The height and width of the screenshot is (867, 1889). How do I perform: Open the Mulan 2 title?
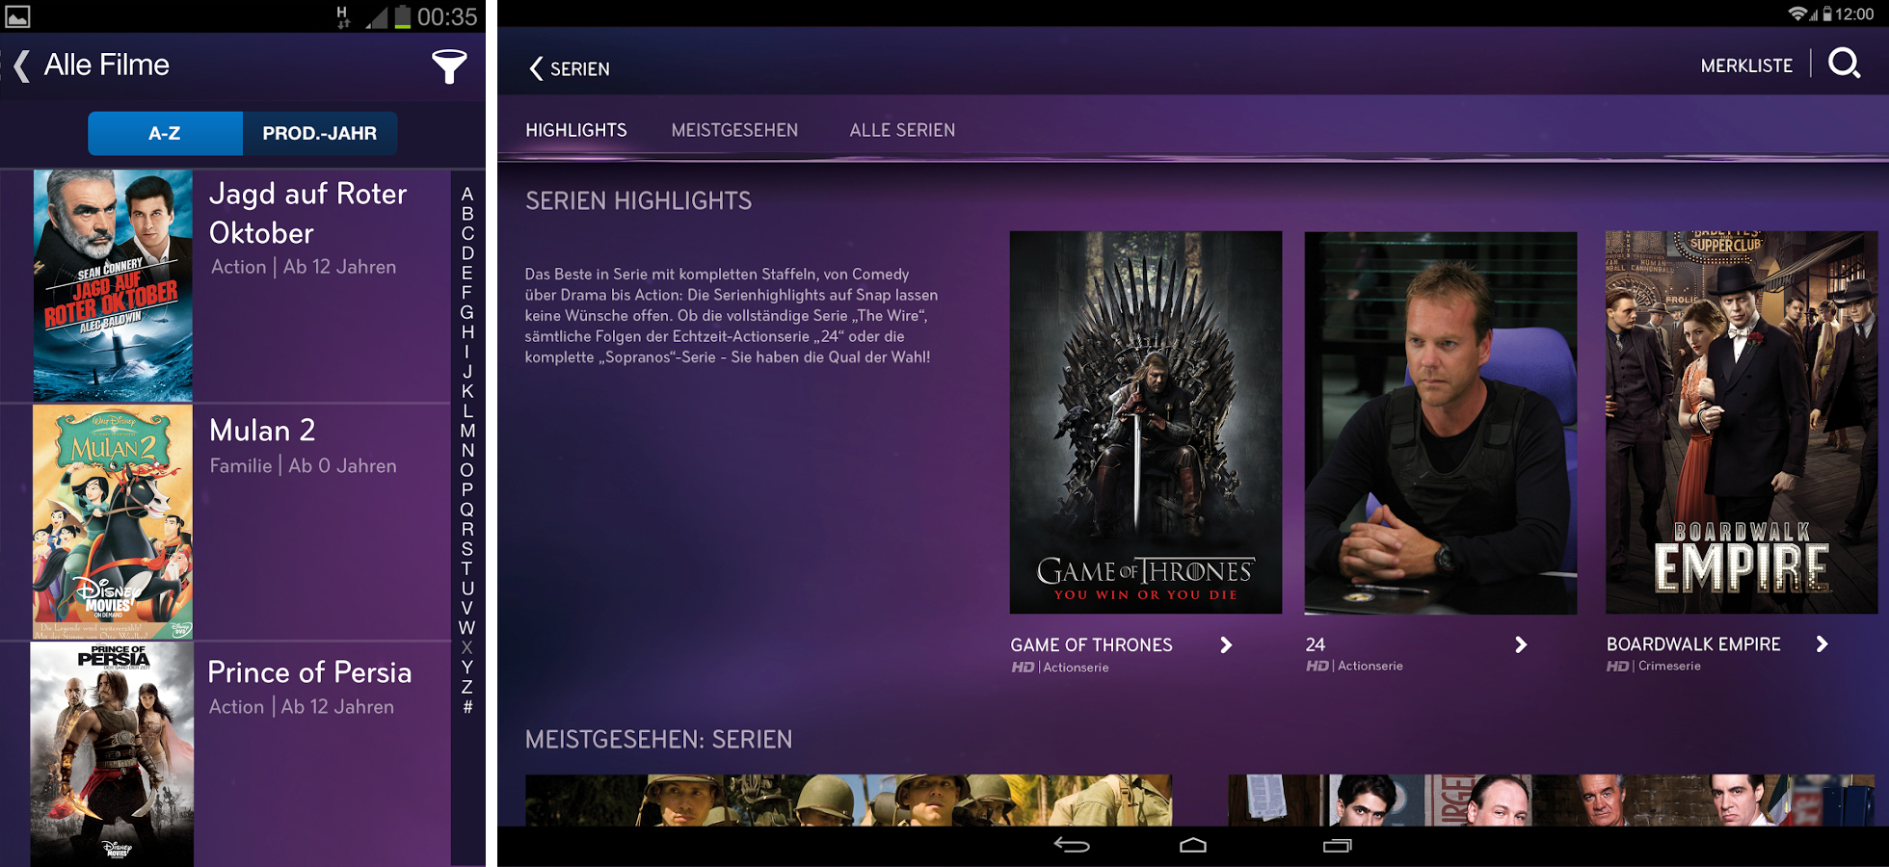click(262, 430)
